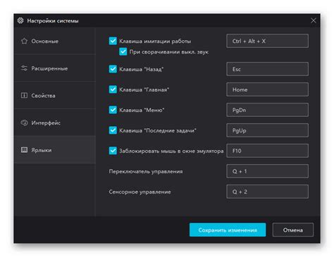Click the Сенсорное управление label
This screenshot has height=257, width=334.
point(140,192)
